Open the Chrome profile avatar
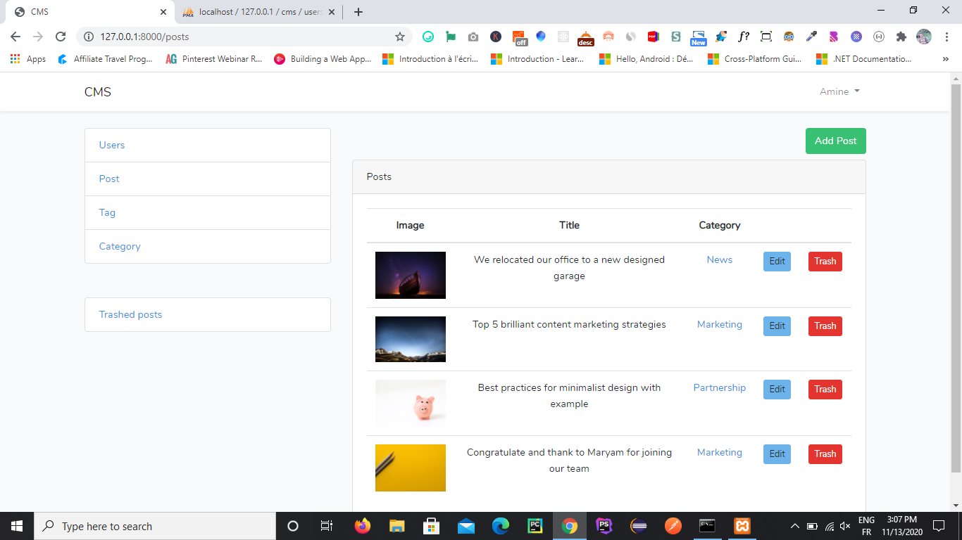The height and width of the screenshot is (540, 962). coord(923,37)
